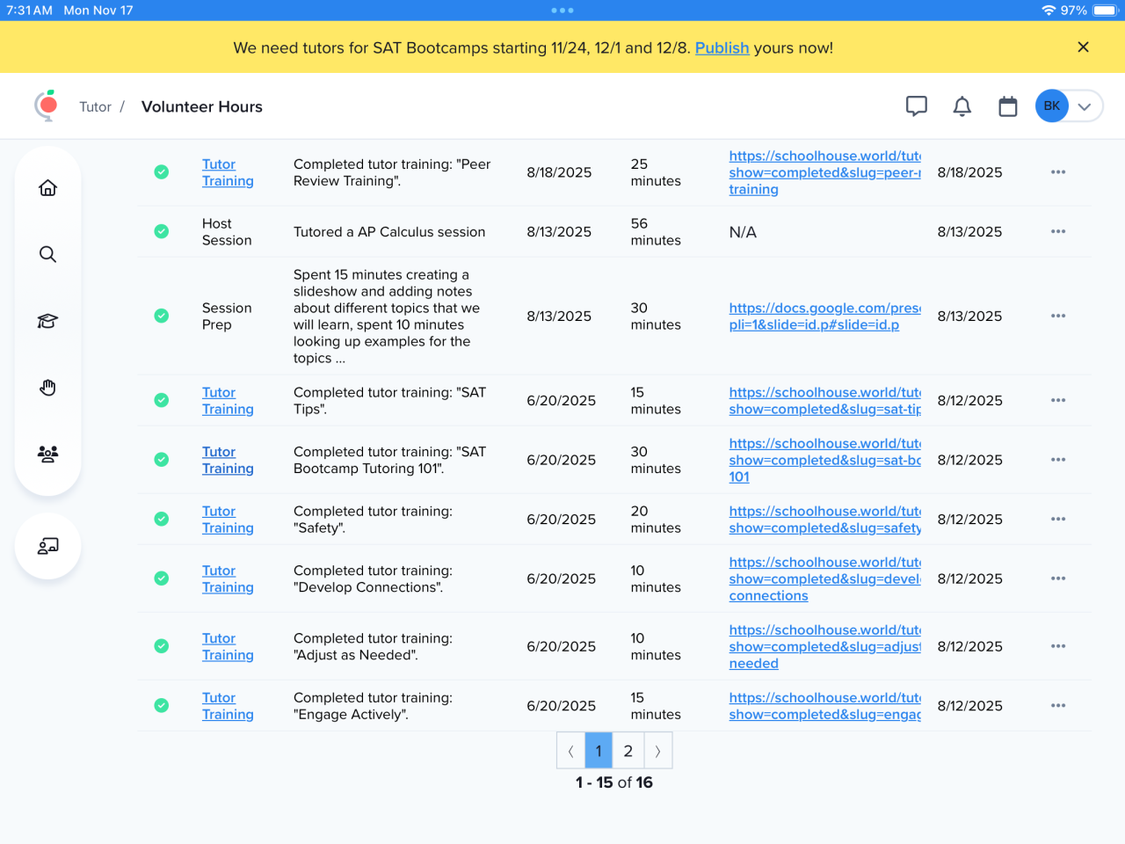Open options for Safety training row

1058,520
